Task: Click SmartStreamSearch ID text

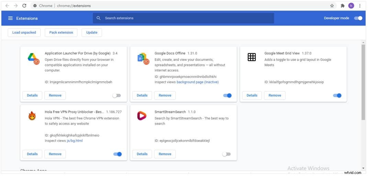Action: 182,141
